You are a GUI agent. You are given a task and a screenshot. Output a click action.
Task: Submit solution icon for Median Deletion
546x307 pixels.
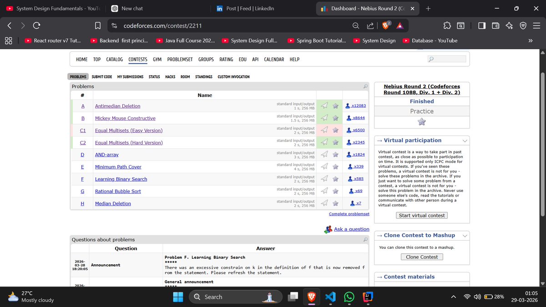tap(324, 203)
